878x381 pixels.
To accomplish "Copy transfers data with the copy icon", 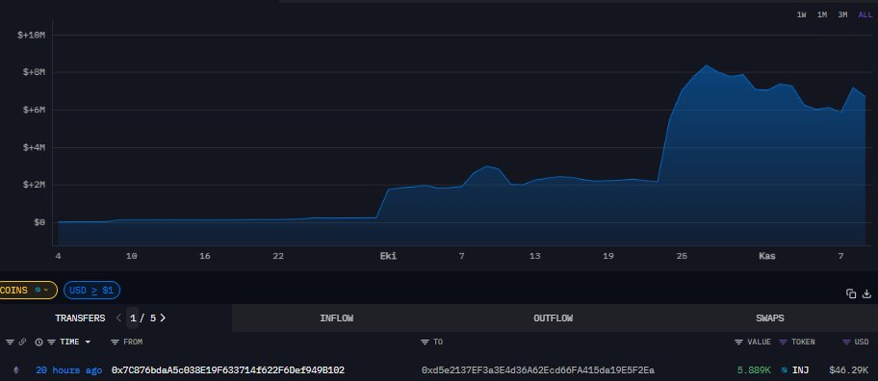I will pos(851,293).
